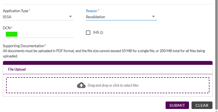Click the drag and drop file area
This screenshot has height=112, width=218.
pos(108,85)
